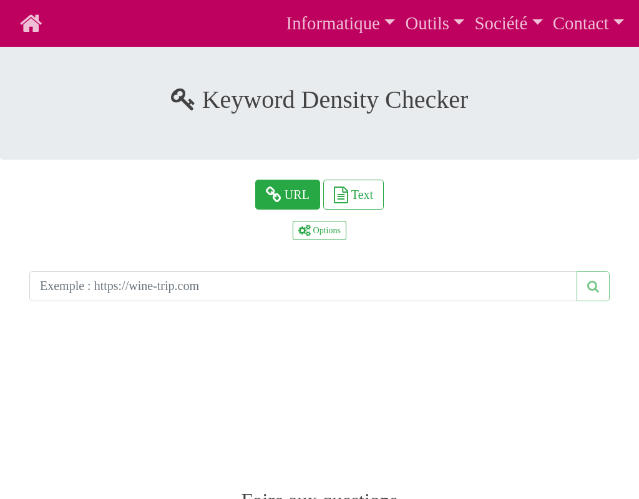
Task: Click the document icon on the Text button
Action: 341,194
